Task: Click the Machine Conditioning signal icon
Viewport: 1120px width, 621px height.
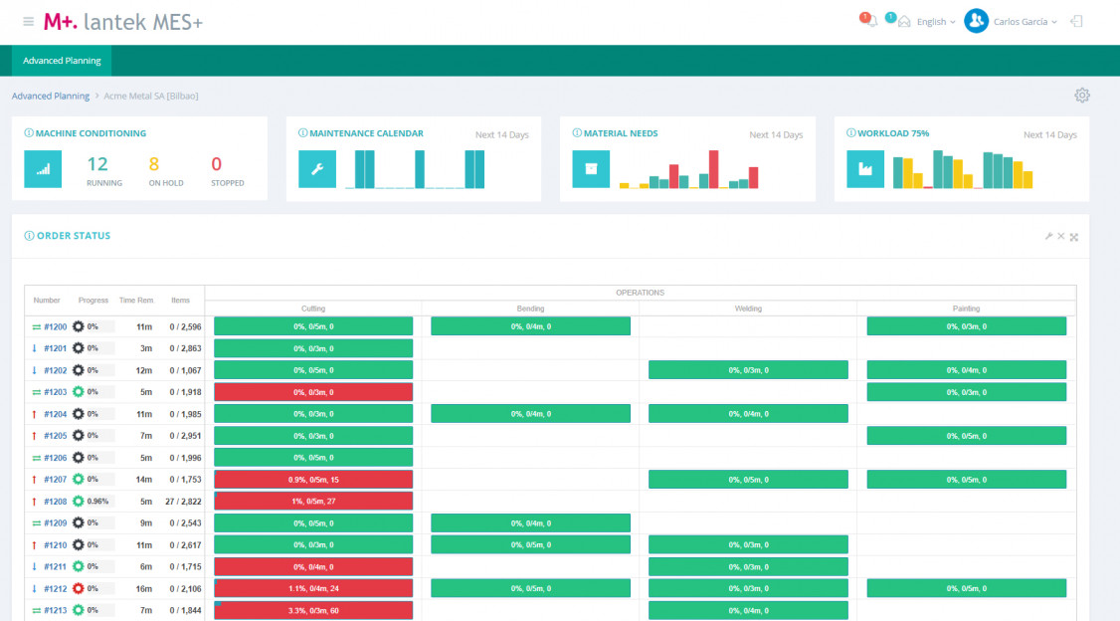Action: click(x=43, y=169)
